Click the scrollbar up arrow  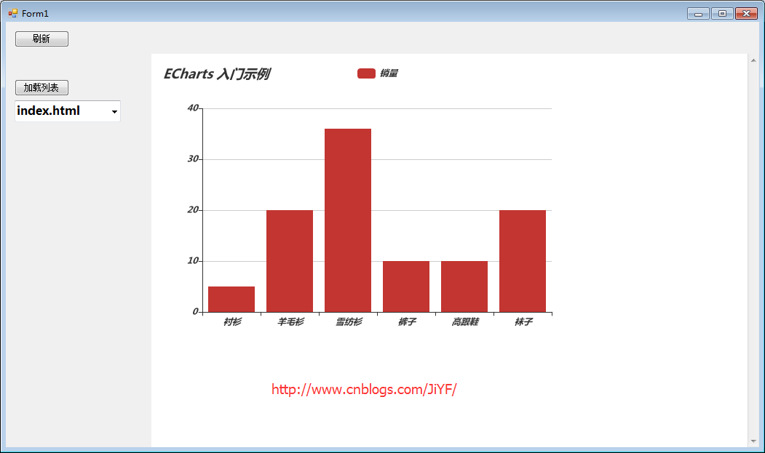753,60
